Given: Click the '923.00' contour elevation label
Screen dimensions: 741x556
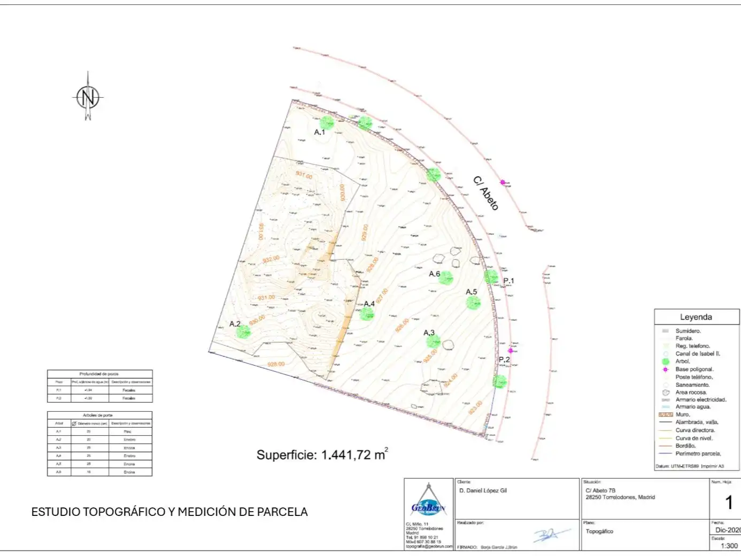Looking at the screenshot, I should tap(475, 407).
